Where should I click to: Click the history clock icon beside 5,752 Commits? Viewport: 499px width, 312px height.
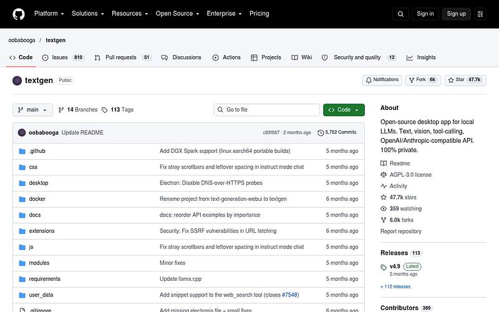point(321,133)
